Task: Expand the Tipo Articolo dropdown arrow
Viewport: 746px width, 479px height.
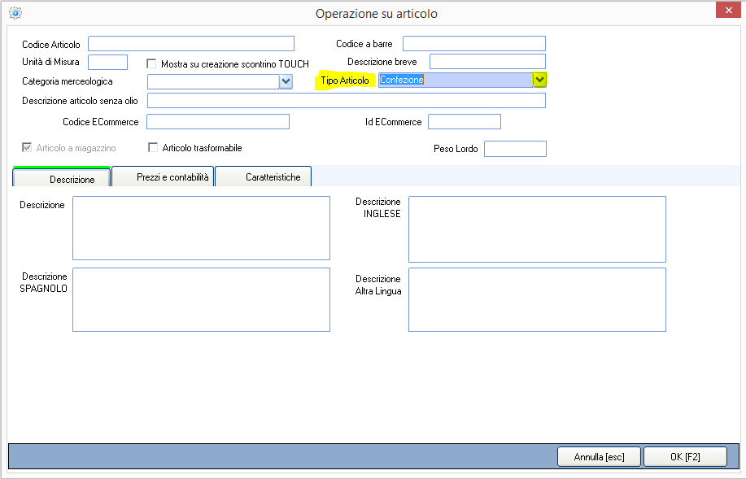Action: 539,80
